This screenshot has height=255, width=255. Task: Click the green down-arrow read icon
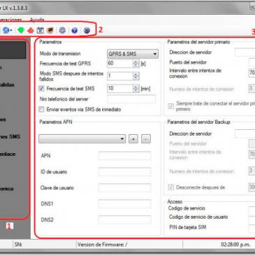pos(21,30)
